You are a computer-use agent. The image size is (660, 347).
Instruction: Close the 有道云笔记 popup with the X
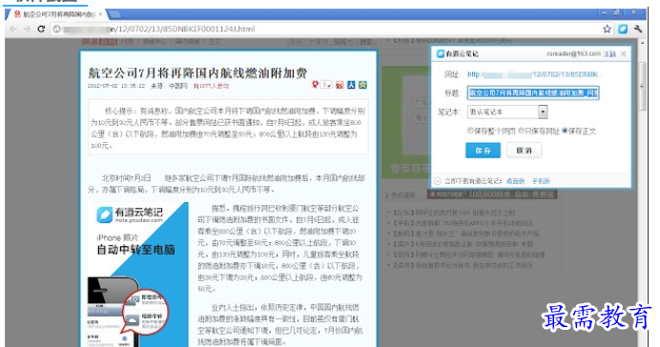coord(624,53)
